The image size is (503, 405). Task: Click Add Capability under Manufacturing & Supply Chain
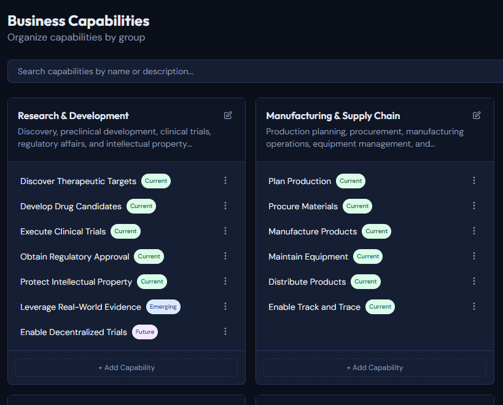pos(375,367)
